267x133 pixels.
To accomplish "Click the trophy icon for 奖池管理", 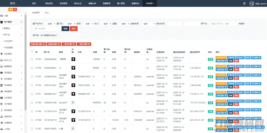I will 2,54.
